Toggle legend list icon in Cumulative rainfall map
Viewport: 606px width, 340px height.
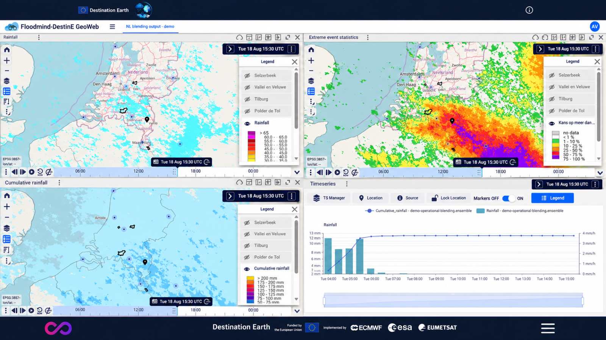click(x=7, y=239)
